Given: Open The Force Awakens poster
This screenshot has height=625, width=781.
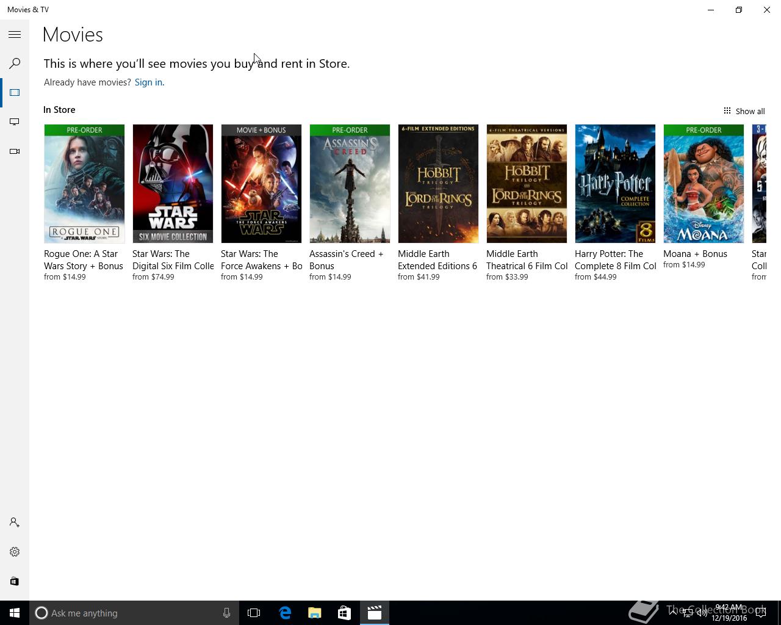Looking at the screenshot, I should click(261, 184).
